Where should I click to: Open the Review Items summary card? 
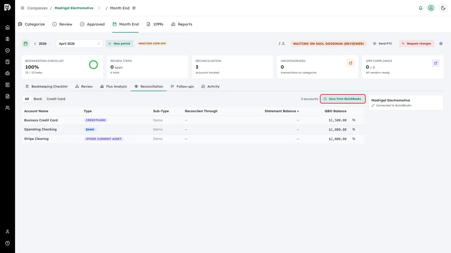(x=147, y=67)
